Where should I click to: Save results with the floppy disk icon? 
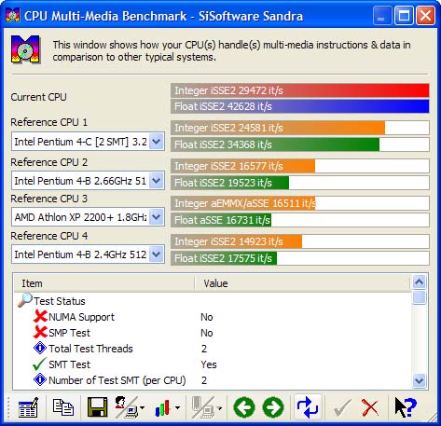[98, 407]
